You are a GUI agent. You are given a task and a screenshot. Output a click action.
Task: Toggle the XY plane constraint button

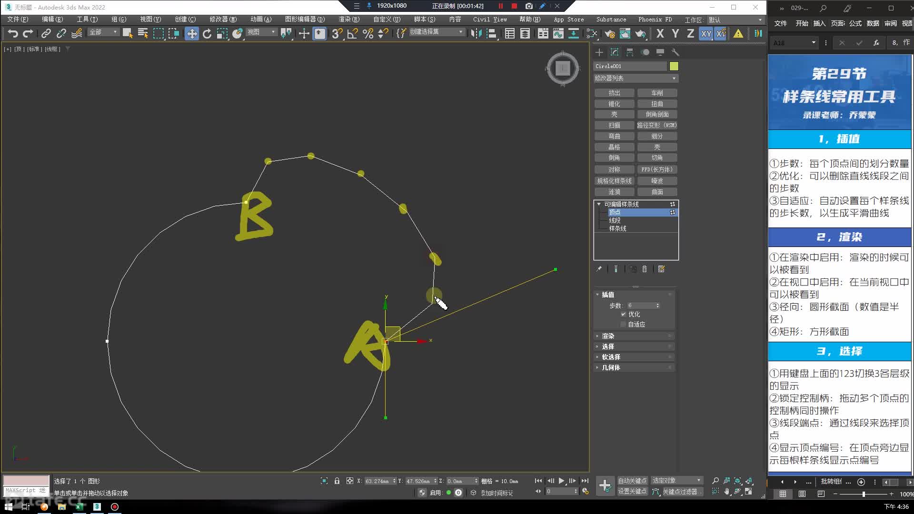(x=706, y=33)
